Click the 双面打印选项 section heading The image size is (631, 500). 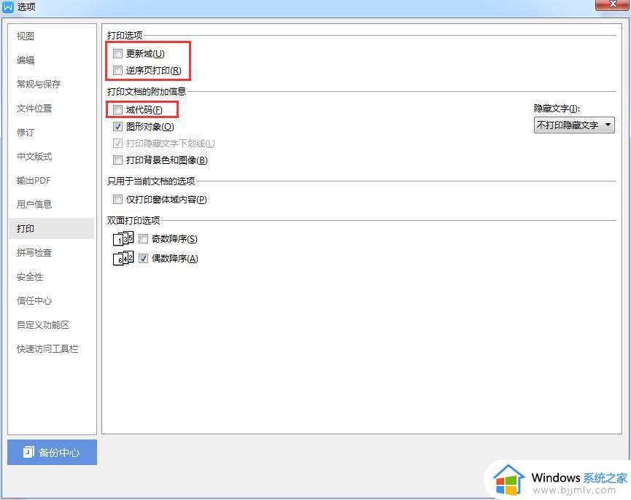coord(133,220)
